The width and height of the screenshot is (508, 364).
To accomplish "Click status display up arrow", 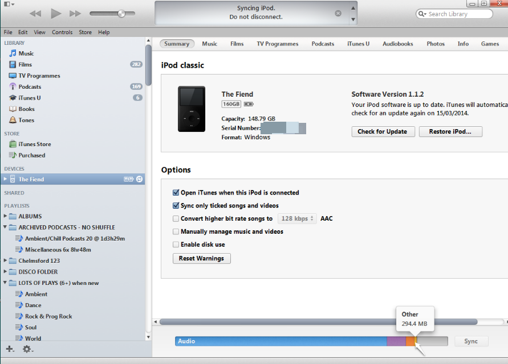I will click(x=353, y=8).
